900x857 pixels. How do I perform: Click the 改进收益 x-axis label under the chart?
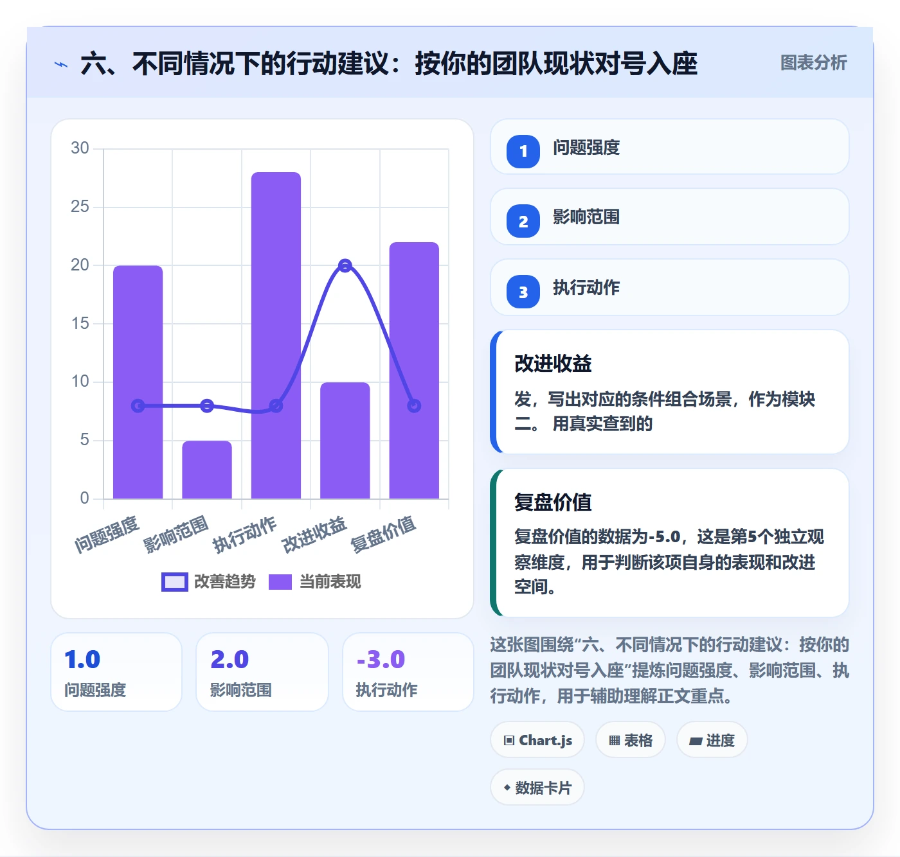point(314,535)
